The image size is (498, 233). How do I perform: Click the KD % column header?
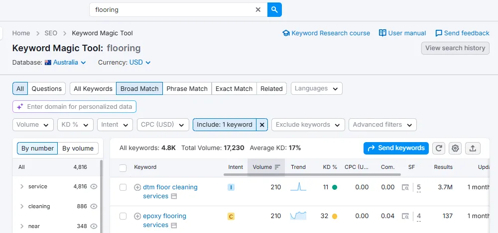pos(330,167)
